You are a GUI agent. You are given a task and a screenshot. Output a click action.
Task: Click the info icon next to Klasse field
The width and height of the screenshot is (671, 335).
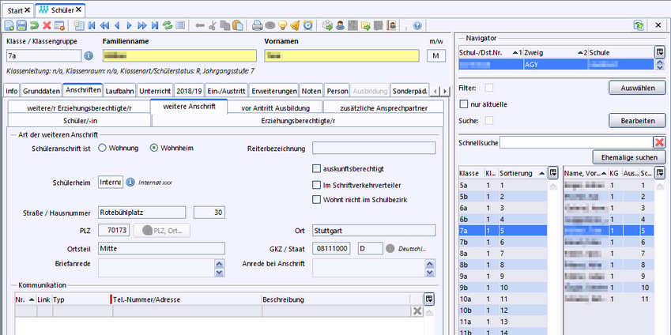pos(89,56)
